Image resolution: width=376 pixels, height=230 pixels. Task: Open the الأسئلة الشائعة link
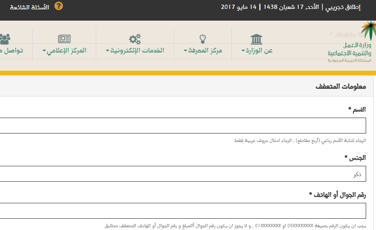[x=30, y=7]
